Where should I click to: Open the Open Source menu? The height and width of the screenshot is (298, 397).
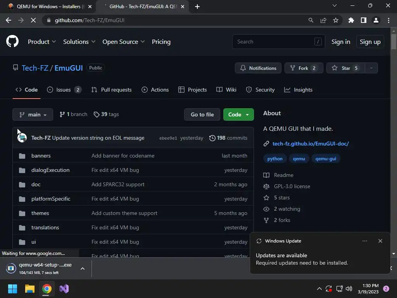tap(124, 42)
